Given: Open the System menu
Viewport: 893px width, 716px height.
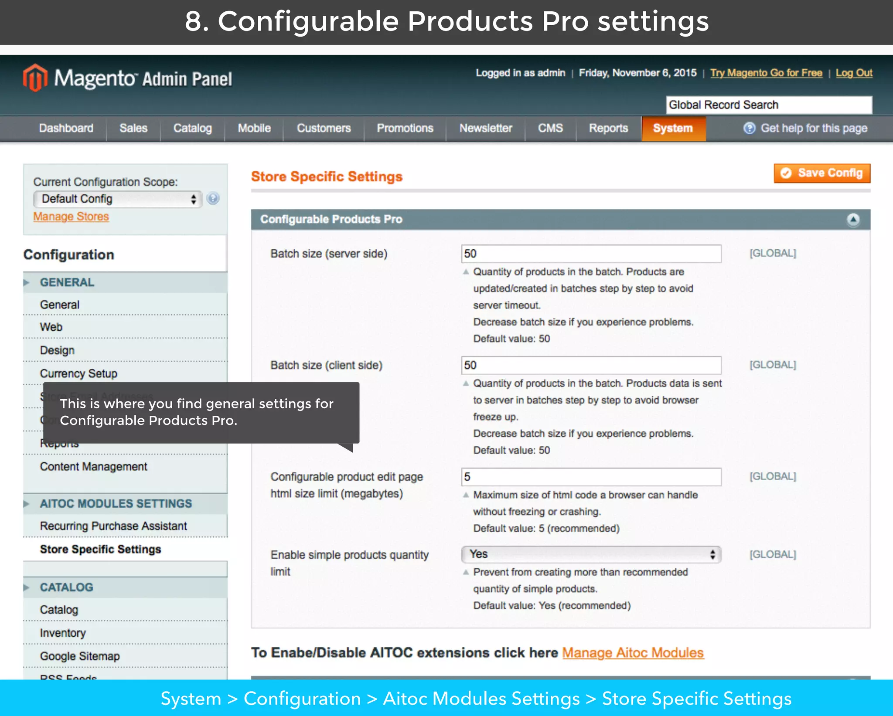Looking at the screenshot, I should (673, 129).
